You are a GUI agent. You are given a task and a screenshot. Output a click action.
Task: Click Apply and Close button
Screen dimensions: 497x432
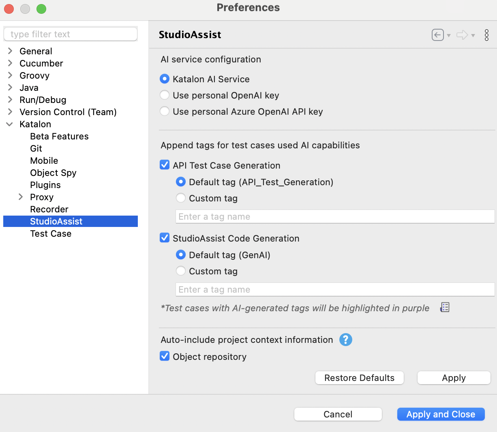(x=441, y=414)
